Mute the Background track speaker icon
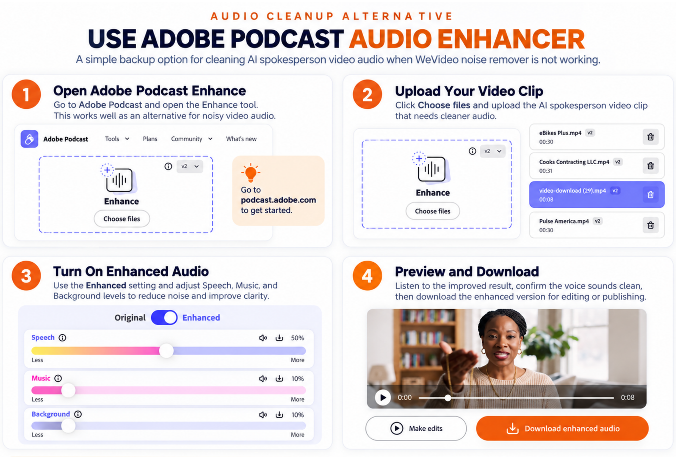 tap(263, 415)
